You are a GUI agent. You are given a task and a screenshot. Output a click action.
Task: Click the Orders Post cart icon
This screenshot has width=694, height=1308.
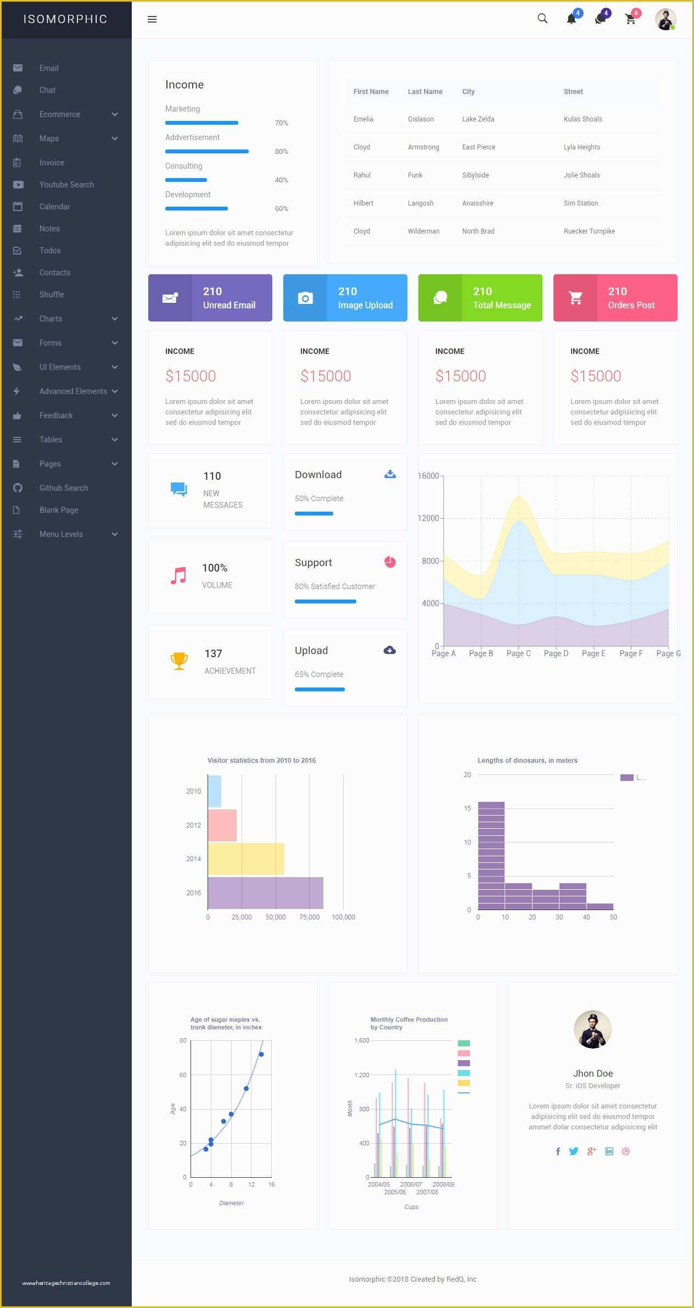575,298
